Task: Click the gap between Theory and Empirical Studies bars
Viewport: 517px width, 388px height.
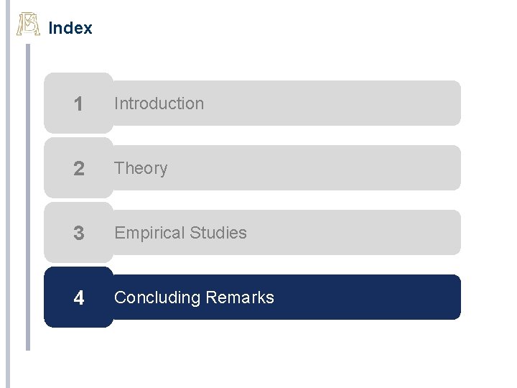Action: [x=287, y=200]
